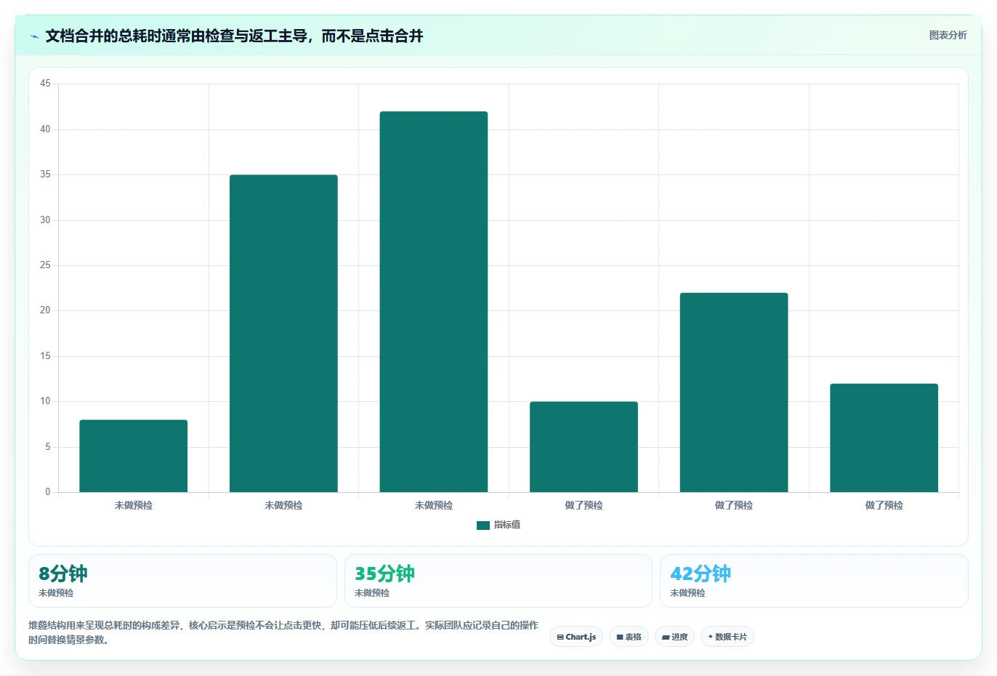Select the bar with value 10
The width and height of the screenshot is (997, 676).
pos(584,447)
